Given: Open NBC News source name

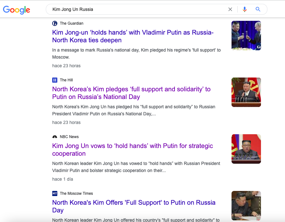Looking at the screenshot, I should tap(69, 137).
